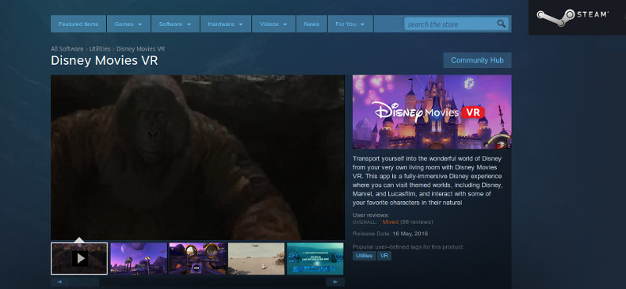Expand the For You dropdown
The image size is (626, 289).
[350, 24]
